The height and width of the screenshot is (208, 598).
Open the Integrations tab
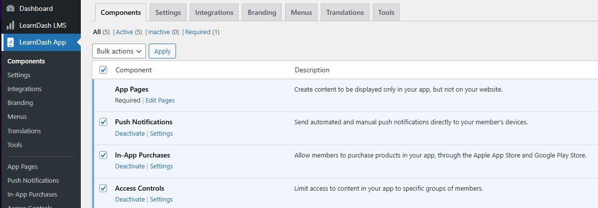[214, 12]
